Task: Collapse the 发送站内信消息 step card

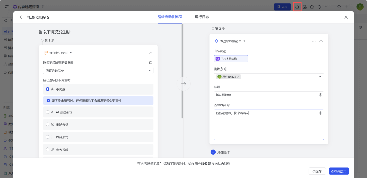Action: (321, 41)
